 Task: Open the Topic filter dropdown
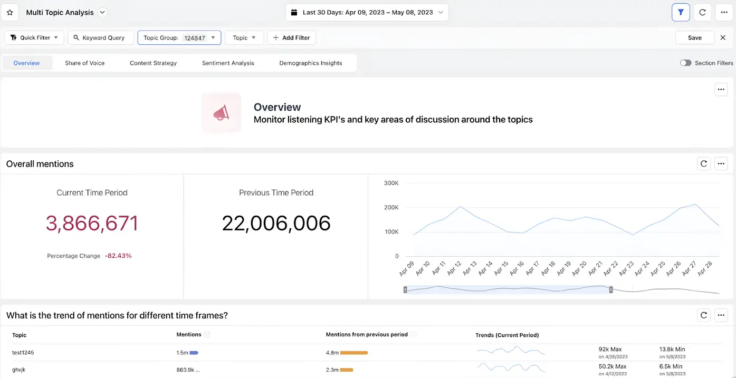pyautogui.click(x=244, y=37)
